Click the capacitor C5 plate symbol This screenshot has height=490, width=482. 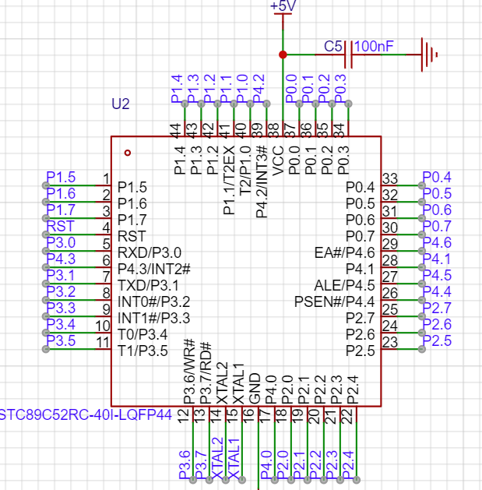tap(349, 55)
